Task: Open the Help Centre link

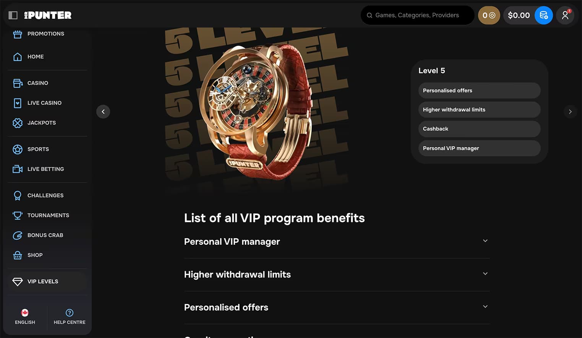Action: 70,317
